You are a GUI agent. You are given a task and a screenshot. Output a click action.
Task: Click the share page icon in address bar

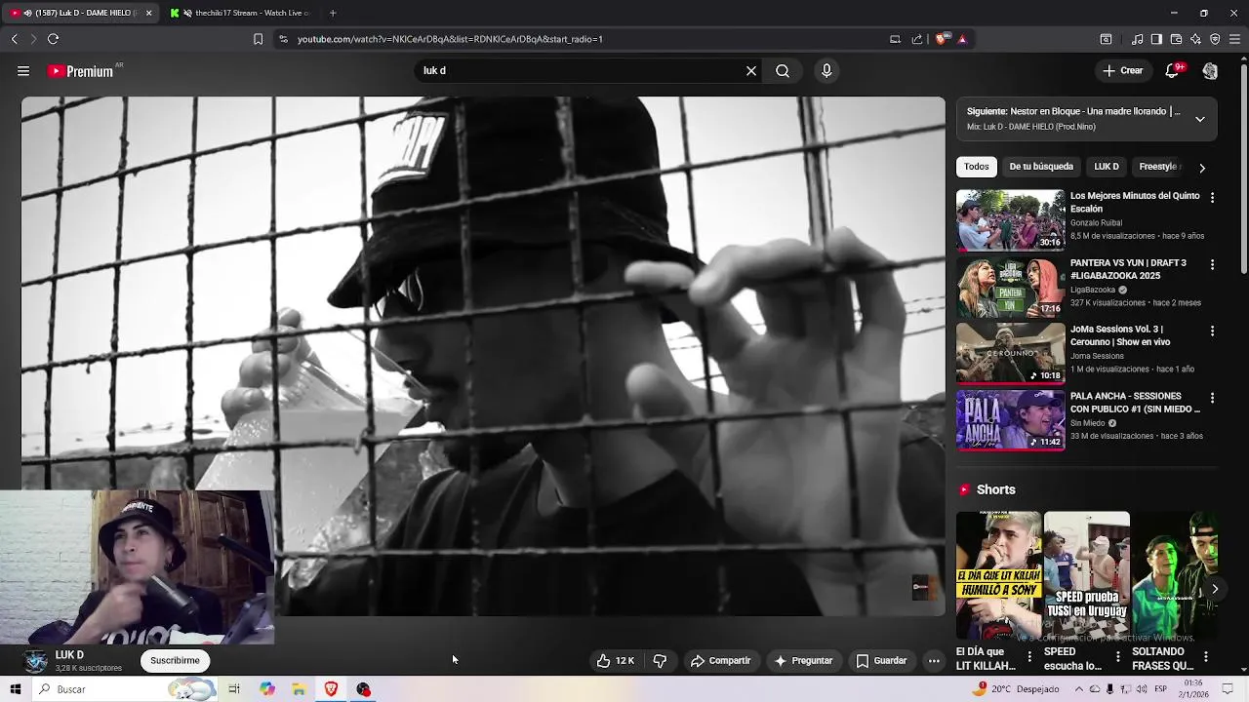917,39
